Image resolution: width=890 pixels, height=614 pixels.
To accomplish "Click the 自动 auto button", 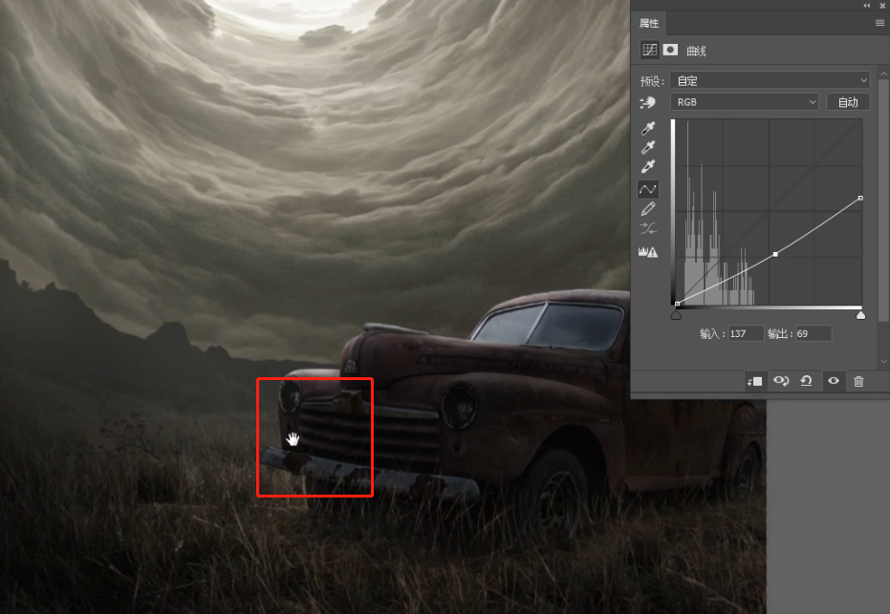I will click(848, 102).
